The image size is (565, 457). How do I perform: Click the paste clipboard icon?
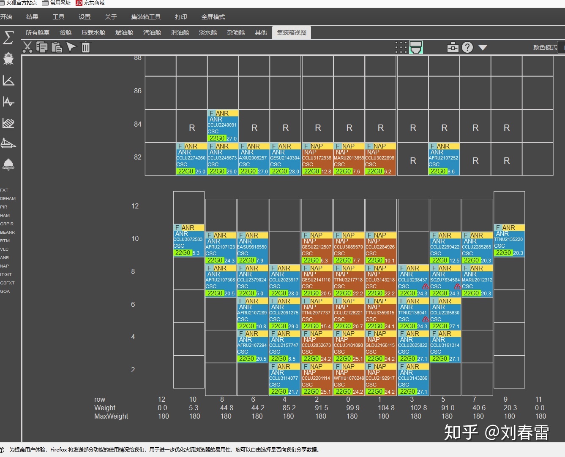(57, 47)
